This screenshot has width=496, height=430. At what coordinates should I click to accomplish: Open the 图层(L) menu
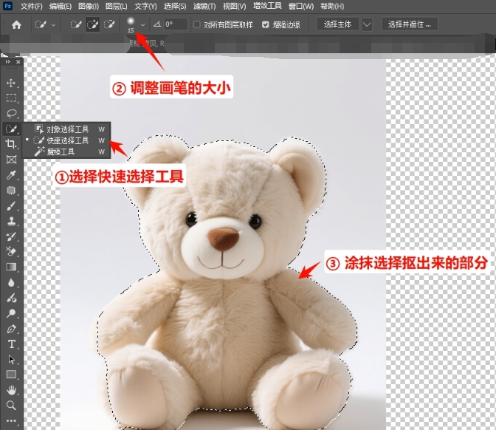coord(117,6)
